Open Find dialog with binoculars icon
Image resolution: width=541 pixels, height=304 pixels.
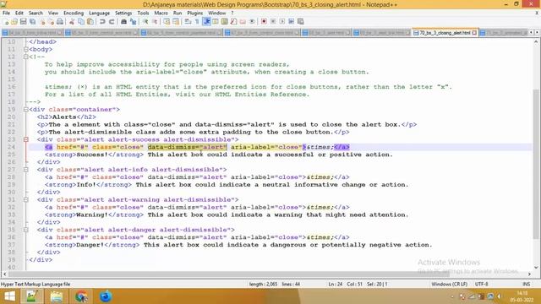(123, 22)
